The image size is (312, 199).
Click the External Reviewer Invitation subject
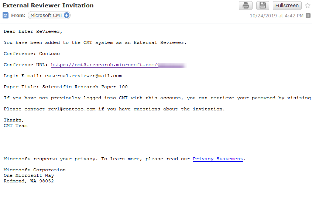[48, 6]
